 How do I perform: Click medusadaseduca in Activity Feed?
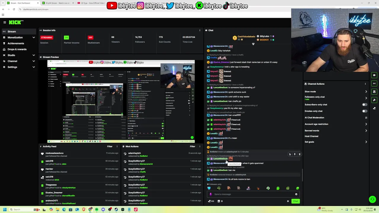click(54, 153)
